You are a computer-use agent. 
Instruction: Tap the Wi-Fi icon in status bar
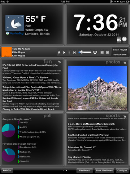[8, 1]
